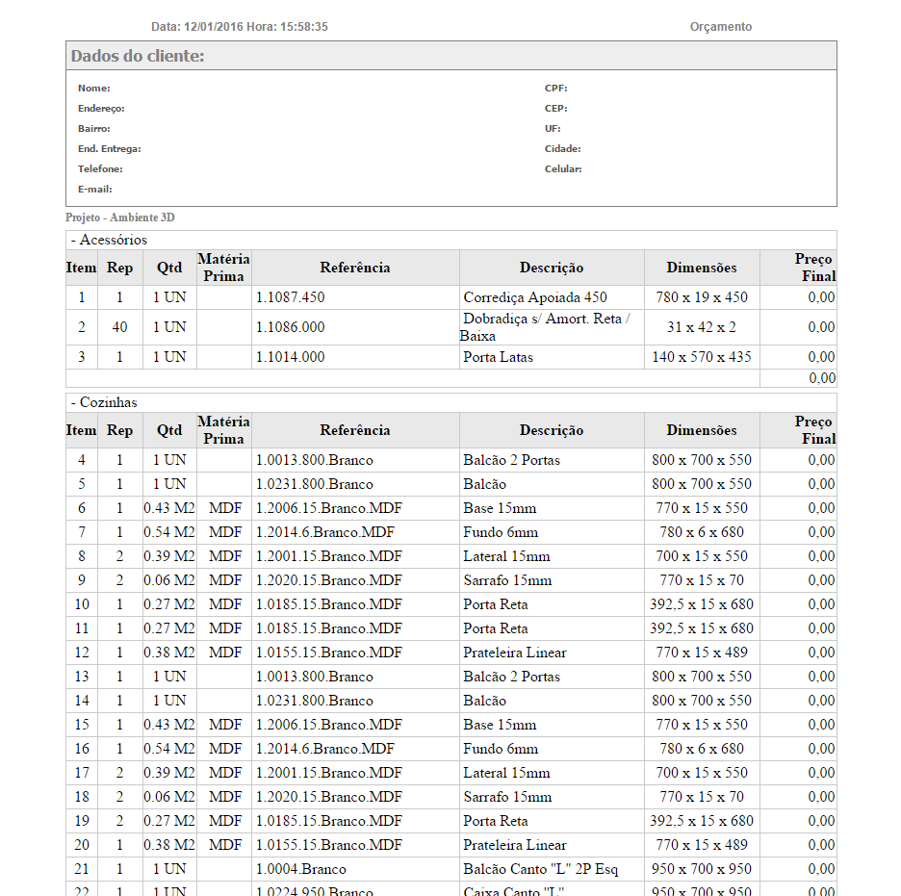Image resolution: width=901 pixels, height=896 pixels.
Task: Click the "Celular:" field label
Action: 563,169
